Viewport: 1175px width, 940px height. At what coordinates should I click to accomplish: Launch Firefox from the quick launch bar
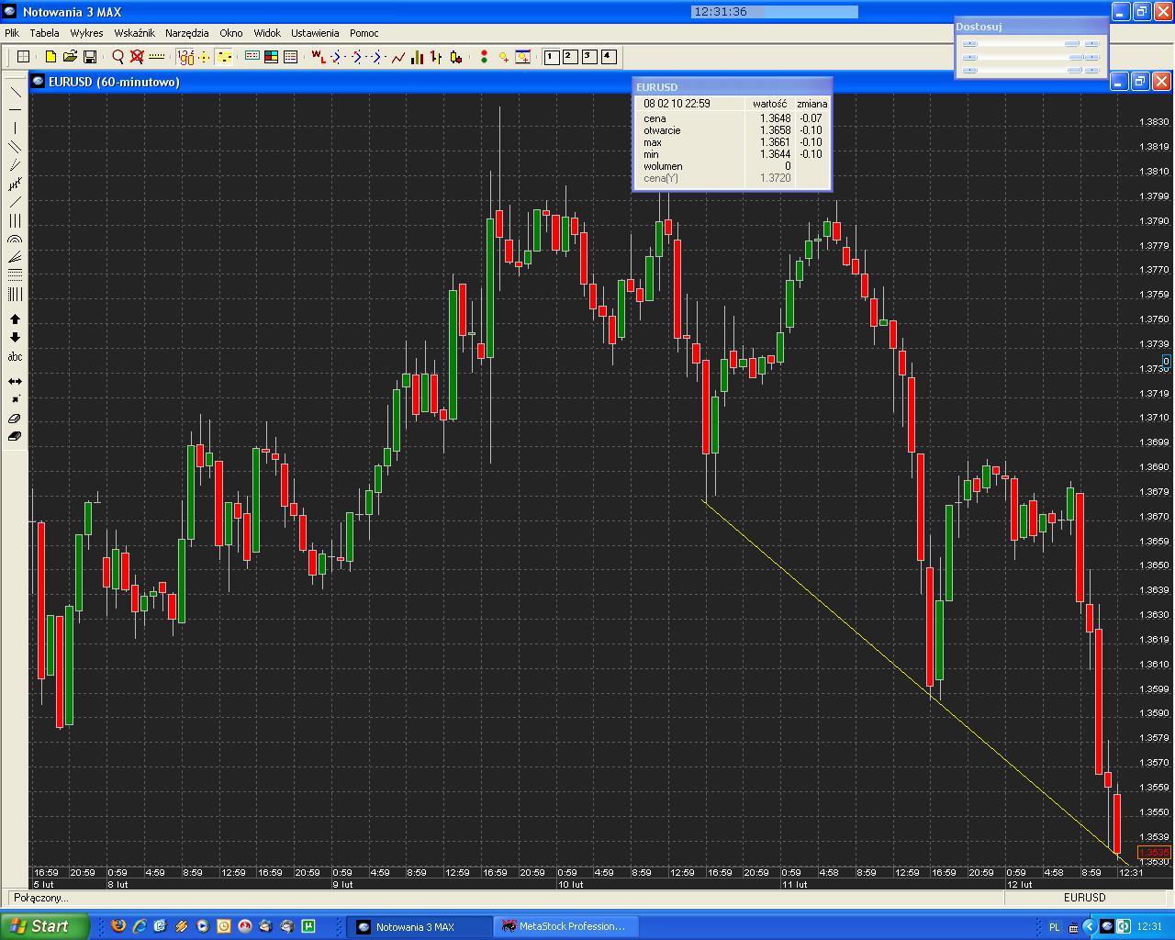point(117,926)
